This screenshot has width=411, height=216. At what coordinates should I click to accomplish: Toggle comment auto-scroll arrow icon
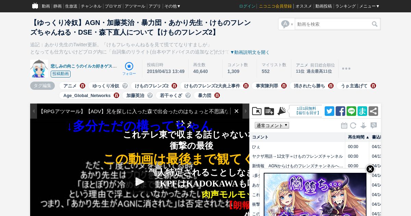pos(363,125)
